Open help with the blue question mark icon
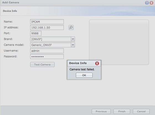This screenshot has height=115, width=155. pos(147,3)
